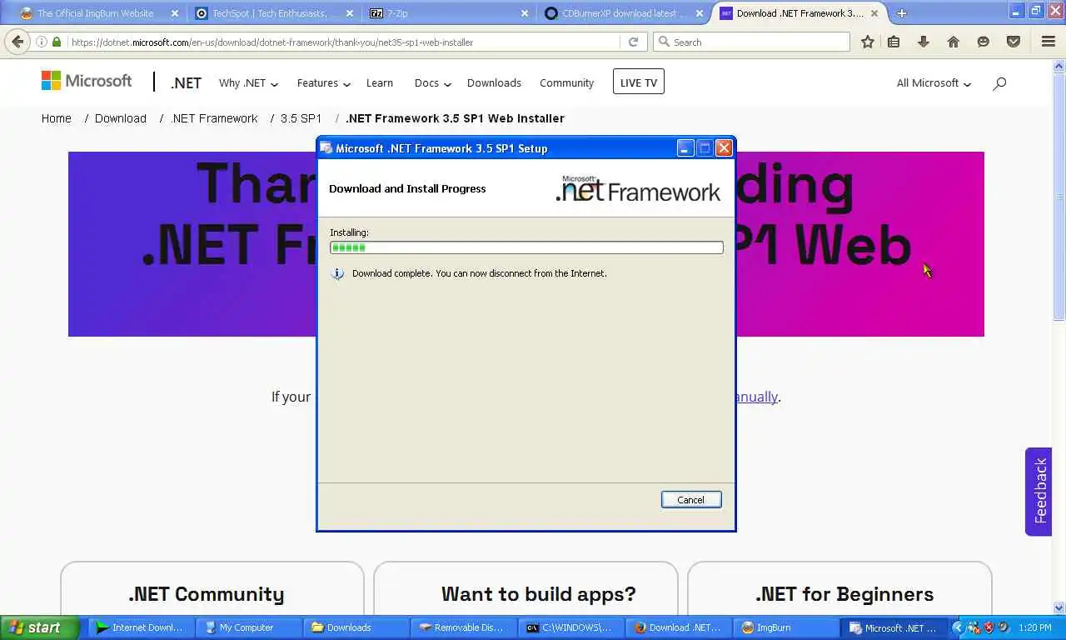The height and width of the screenshot is (640, 1066).
Task: Go to Download breadcrumb link
Action: (x=121, y=118)
